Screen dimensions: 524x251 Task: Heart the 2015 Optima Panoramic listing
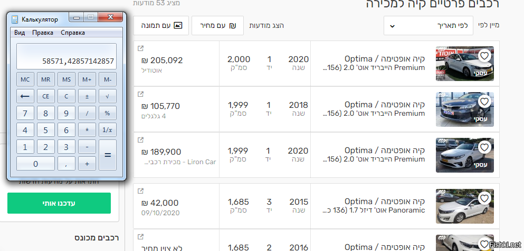pos(484,198)
